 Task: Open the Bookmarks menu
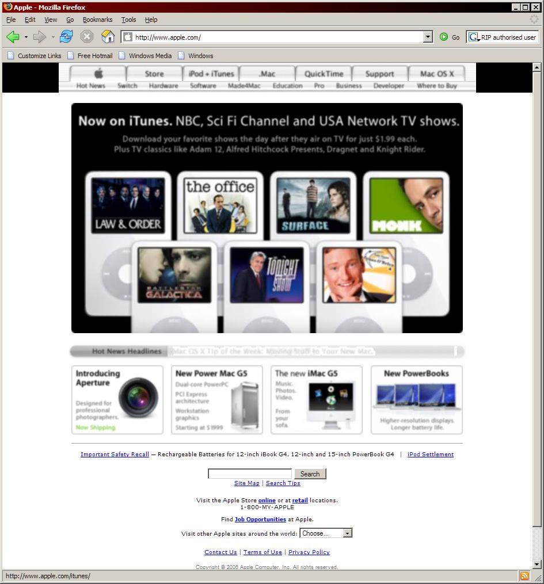click(98, 20)
